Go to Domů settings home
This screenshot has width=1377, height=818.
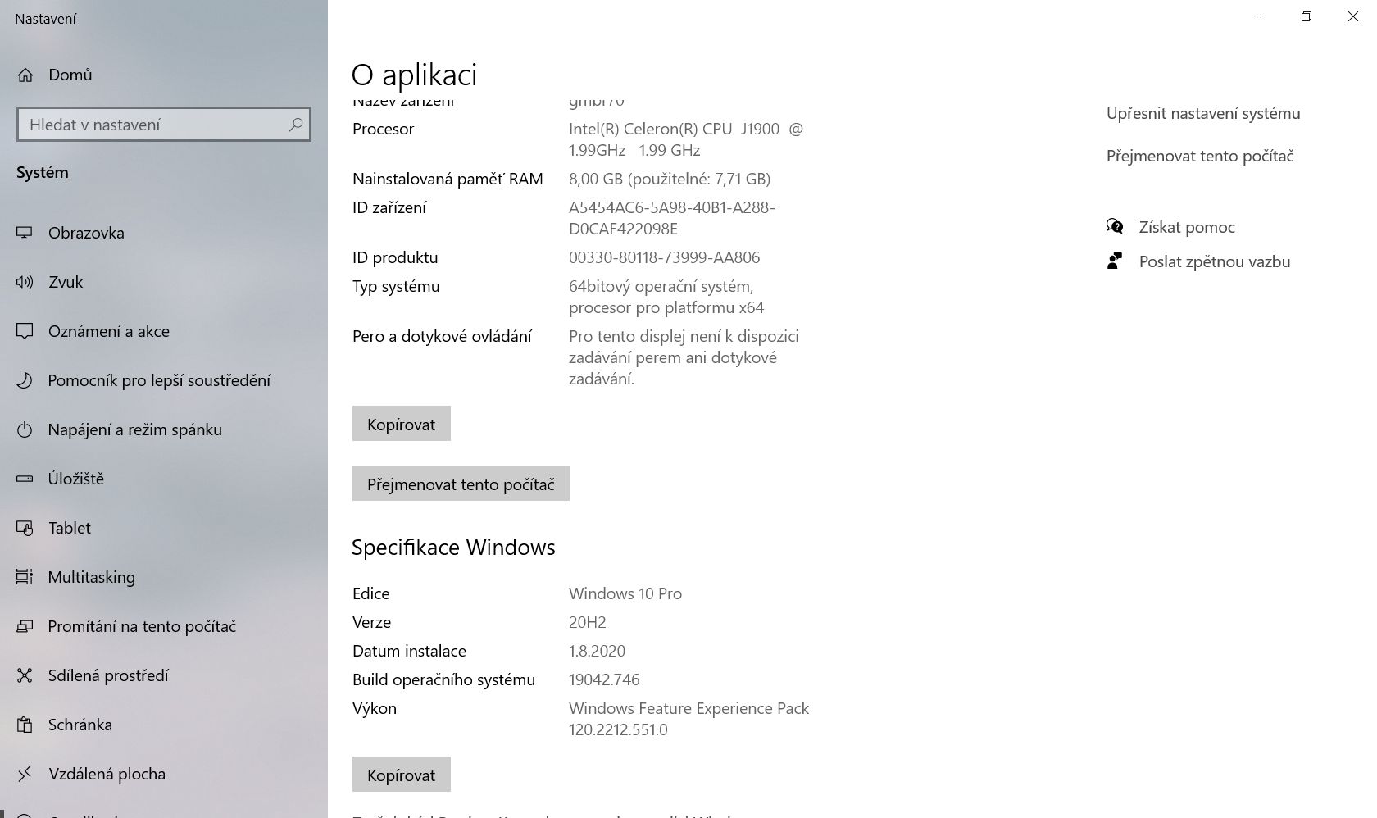[x=164, y=75]
